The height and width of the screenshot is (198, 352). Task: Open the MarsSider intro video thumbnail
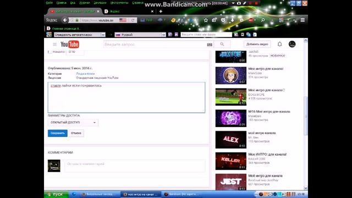(x=231, y=75)
